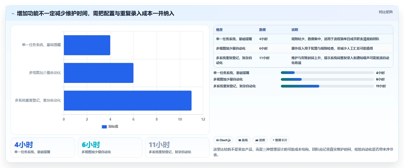This screenshot has height=168, width=404.
Task: Click the icon inside 进度 chip
Action: (257, 140)
